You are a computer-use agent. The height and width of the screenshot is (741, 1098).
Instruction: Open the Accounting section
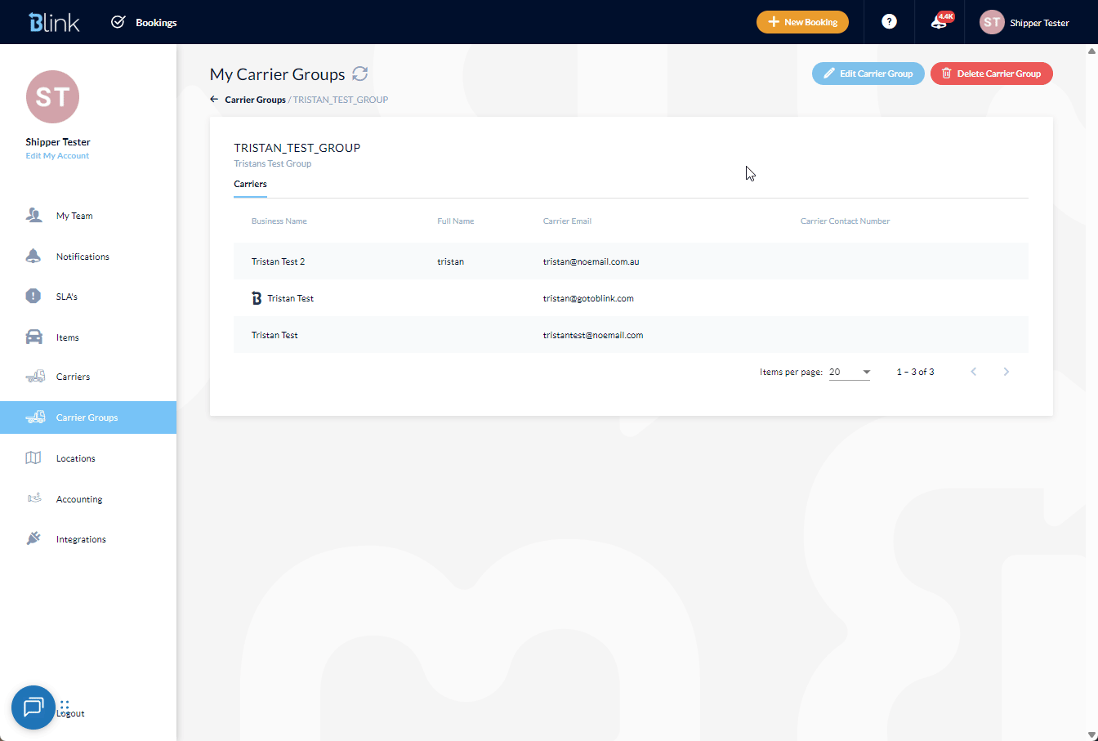pos(79,499)
